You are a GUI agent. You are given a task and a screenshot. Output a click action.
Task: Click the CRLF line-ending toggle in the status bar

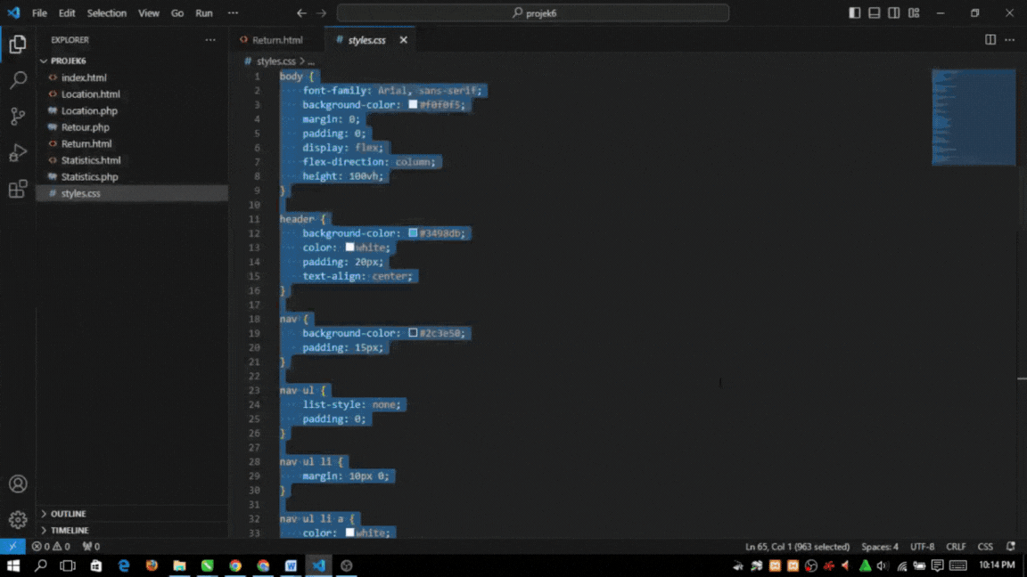[x=955, y=546]
